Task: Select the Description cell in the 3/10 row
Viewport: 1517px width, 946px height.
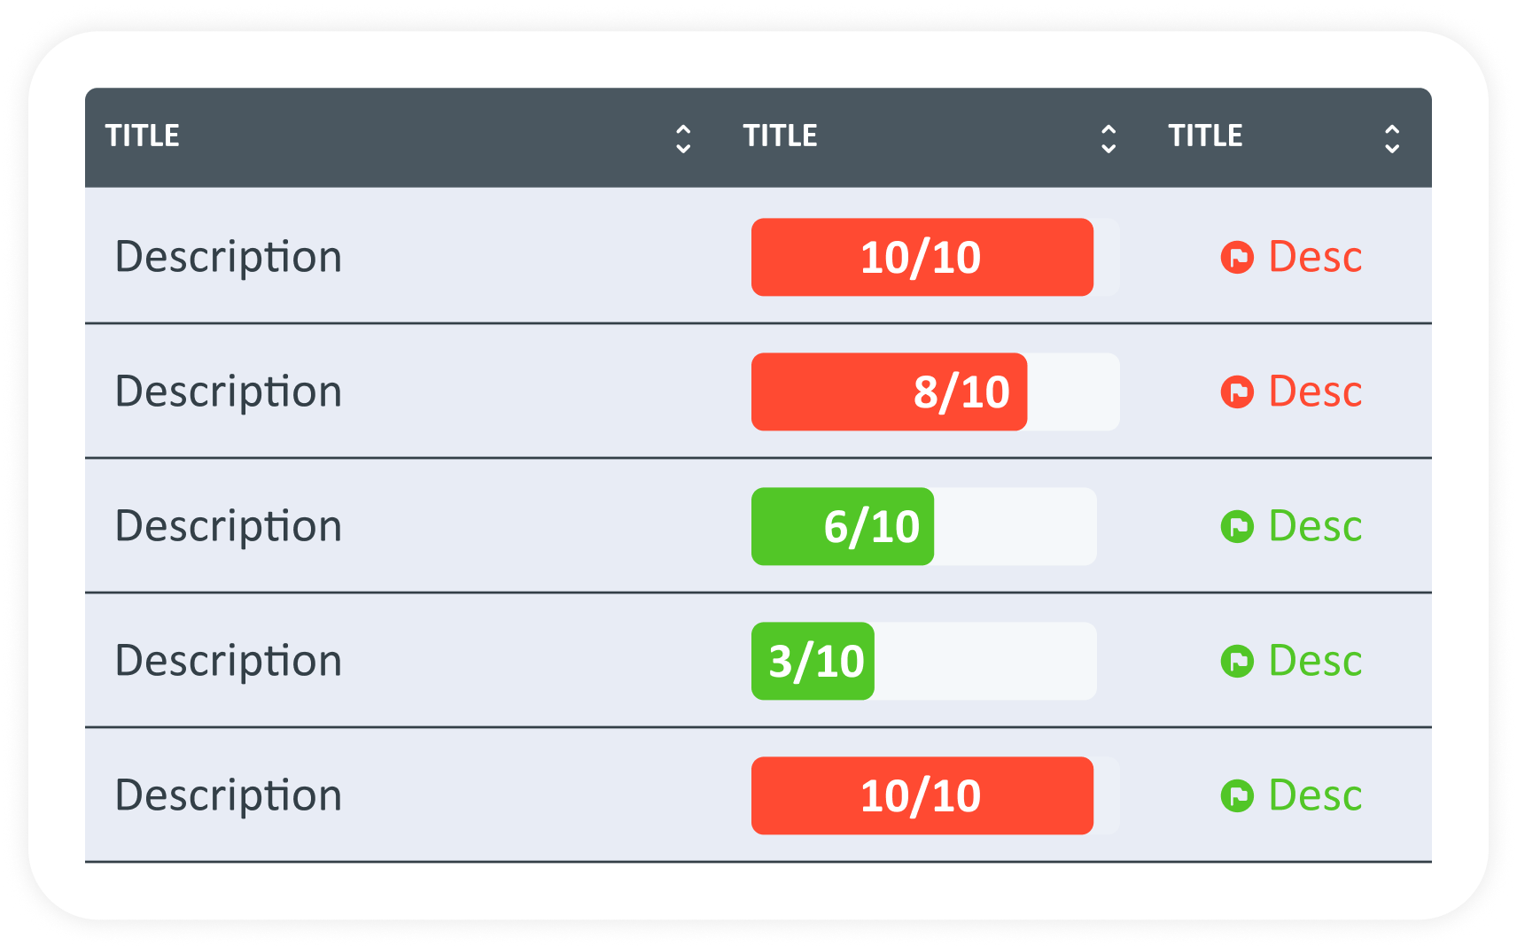Action: (x=229, y=662)
